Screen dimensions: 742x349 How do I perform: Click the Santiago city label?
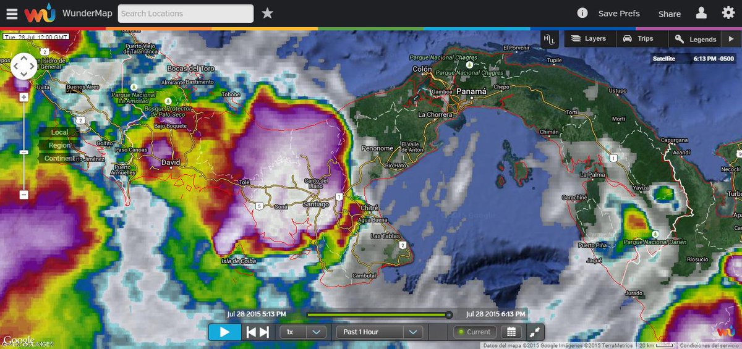pyautogui.click(x=316, y=204)
